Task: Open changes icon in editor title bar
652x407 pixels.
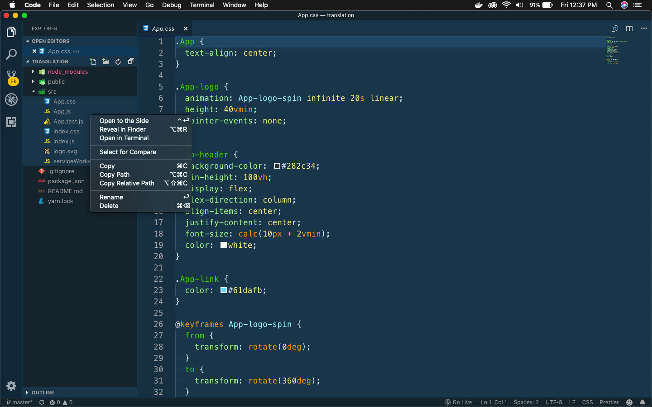Action: click(615, 28)
